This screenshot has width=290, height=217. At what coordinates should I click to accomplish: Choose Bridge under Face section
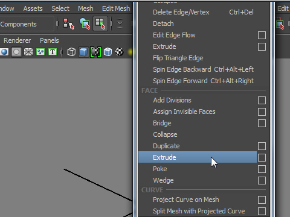pos(198,123)
